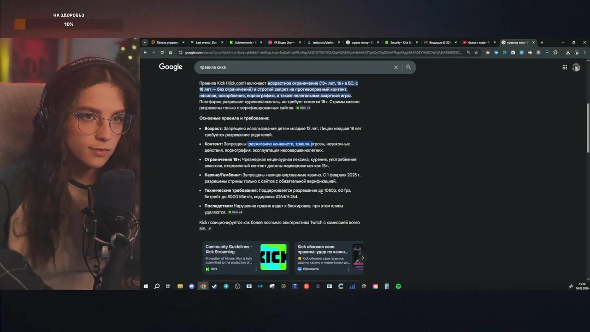
Task: Click the Chrome icon on taskbar
Action: pyautogui.click(x=203, y=286)
